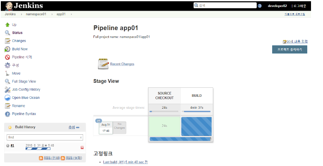Click the RSS 실패 feed icon
The width and height of the screenshot is (323, 166).
pos(63,158)
